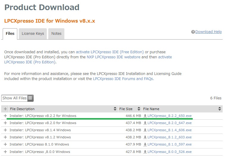Image resolution: width=228 pixels, height=166 pixels.
Task: Visit LPCXpresso IDE Forums and FAQs link
Action: click(x=123, y=79)
